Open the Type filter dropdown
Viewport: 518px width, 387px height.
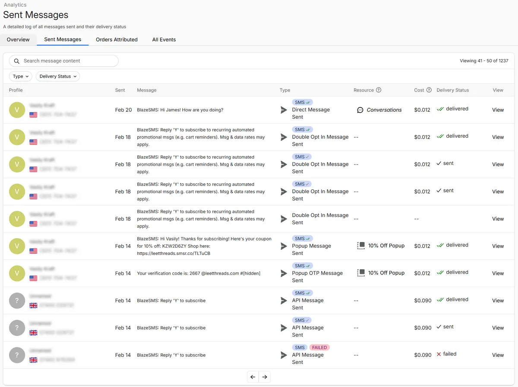[x=20, y=76]
